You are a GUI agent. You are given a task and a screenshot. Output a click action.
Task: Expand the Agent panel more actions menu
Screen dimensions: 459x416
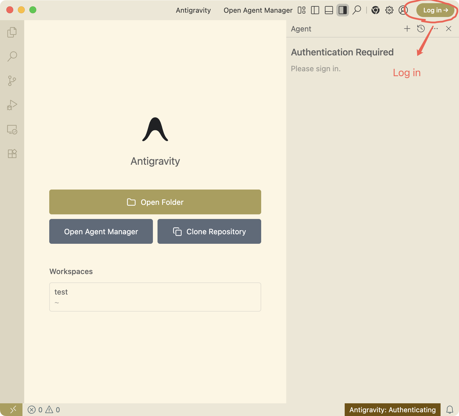pyautogui.click(x=435, y=29)
